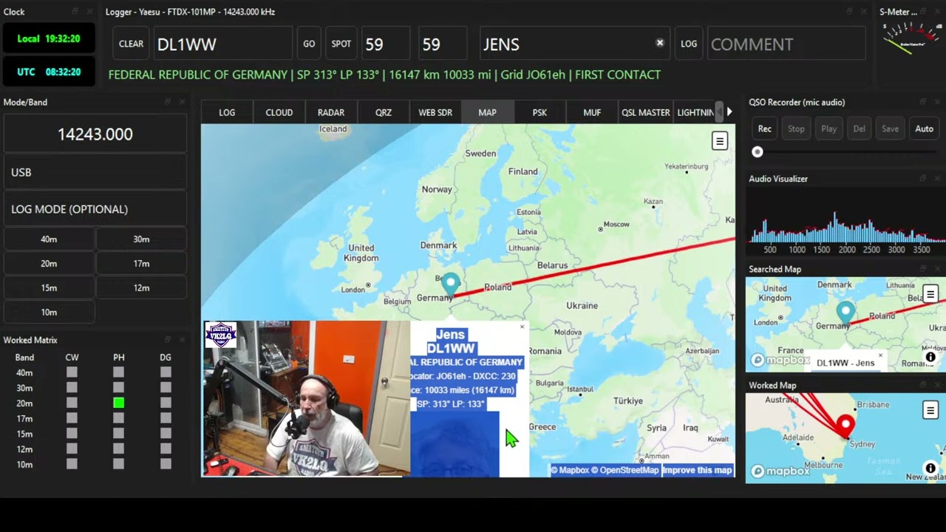The height and width of the screenshot is (532, 946).
Task: Toggle the 40m DG matrix cell
Action: click(x=166, y=372)
